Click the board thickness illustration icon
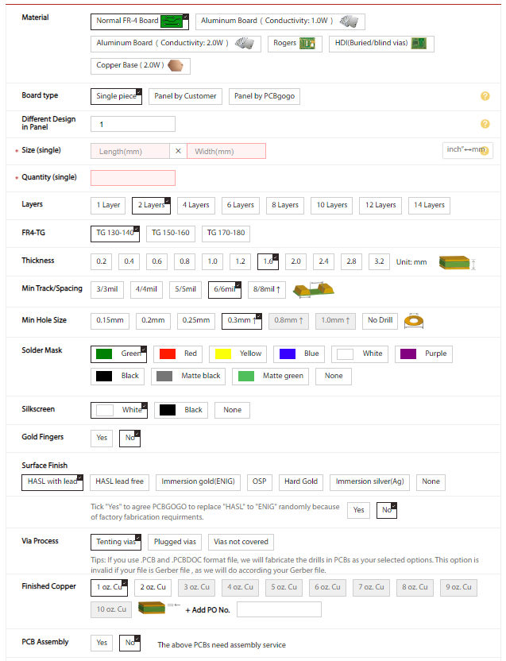The height and width of the screenshot is (661, 506). coord(457,262)
